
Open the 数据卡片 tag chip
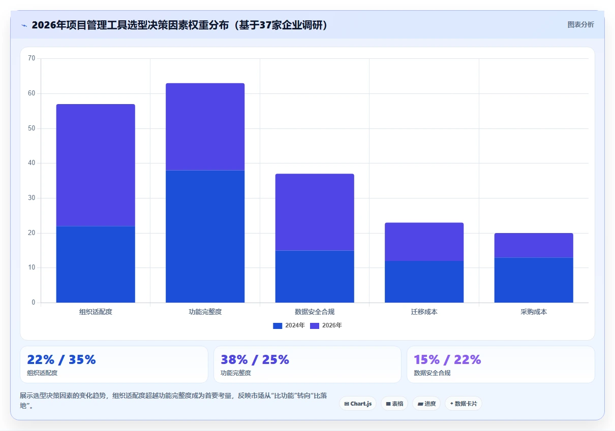[464, 404]
